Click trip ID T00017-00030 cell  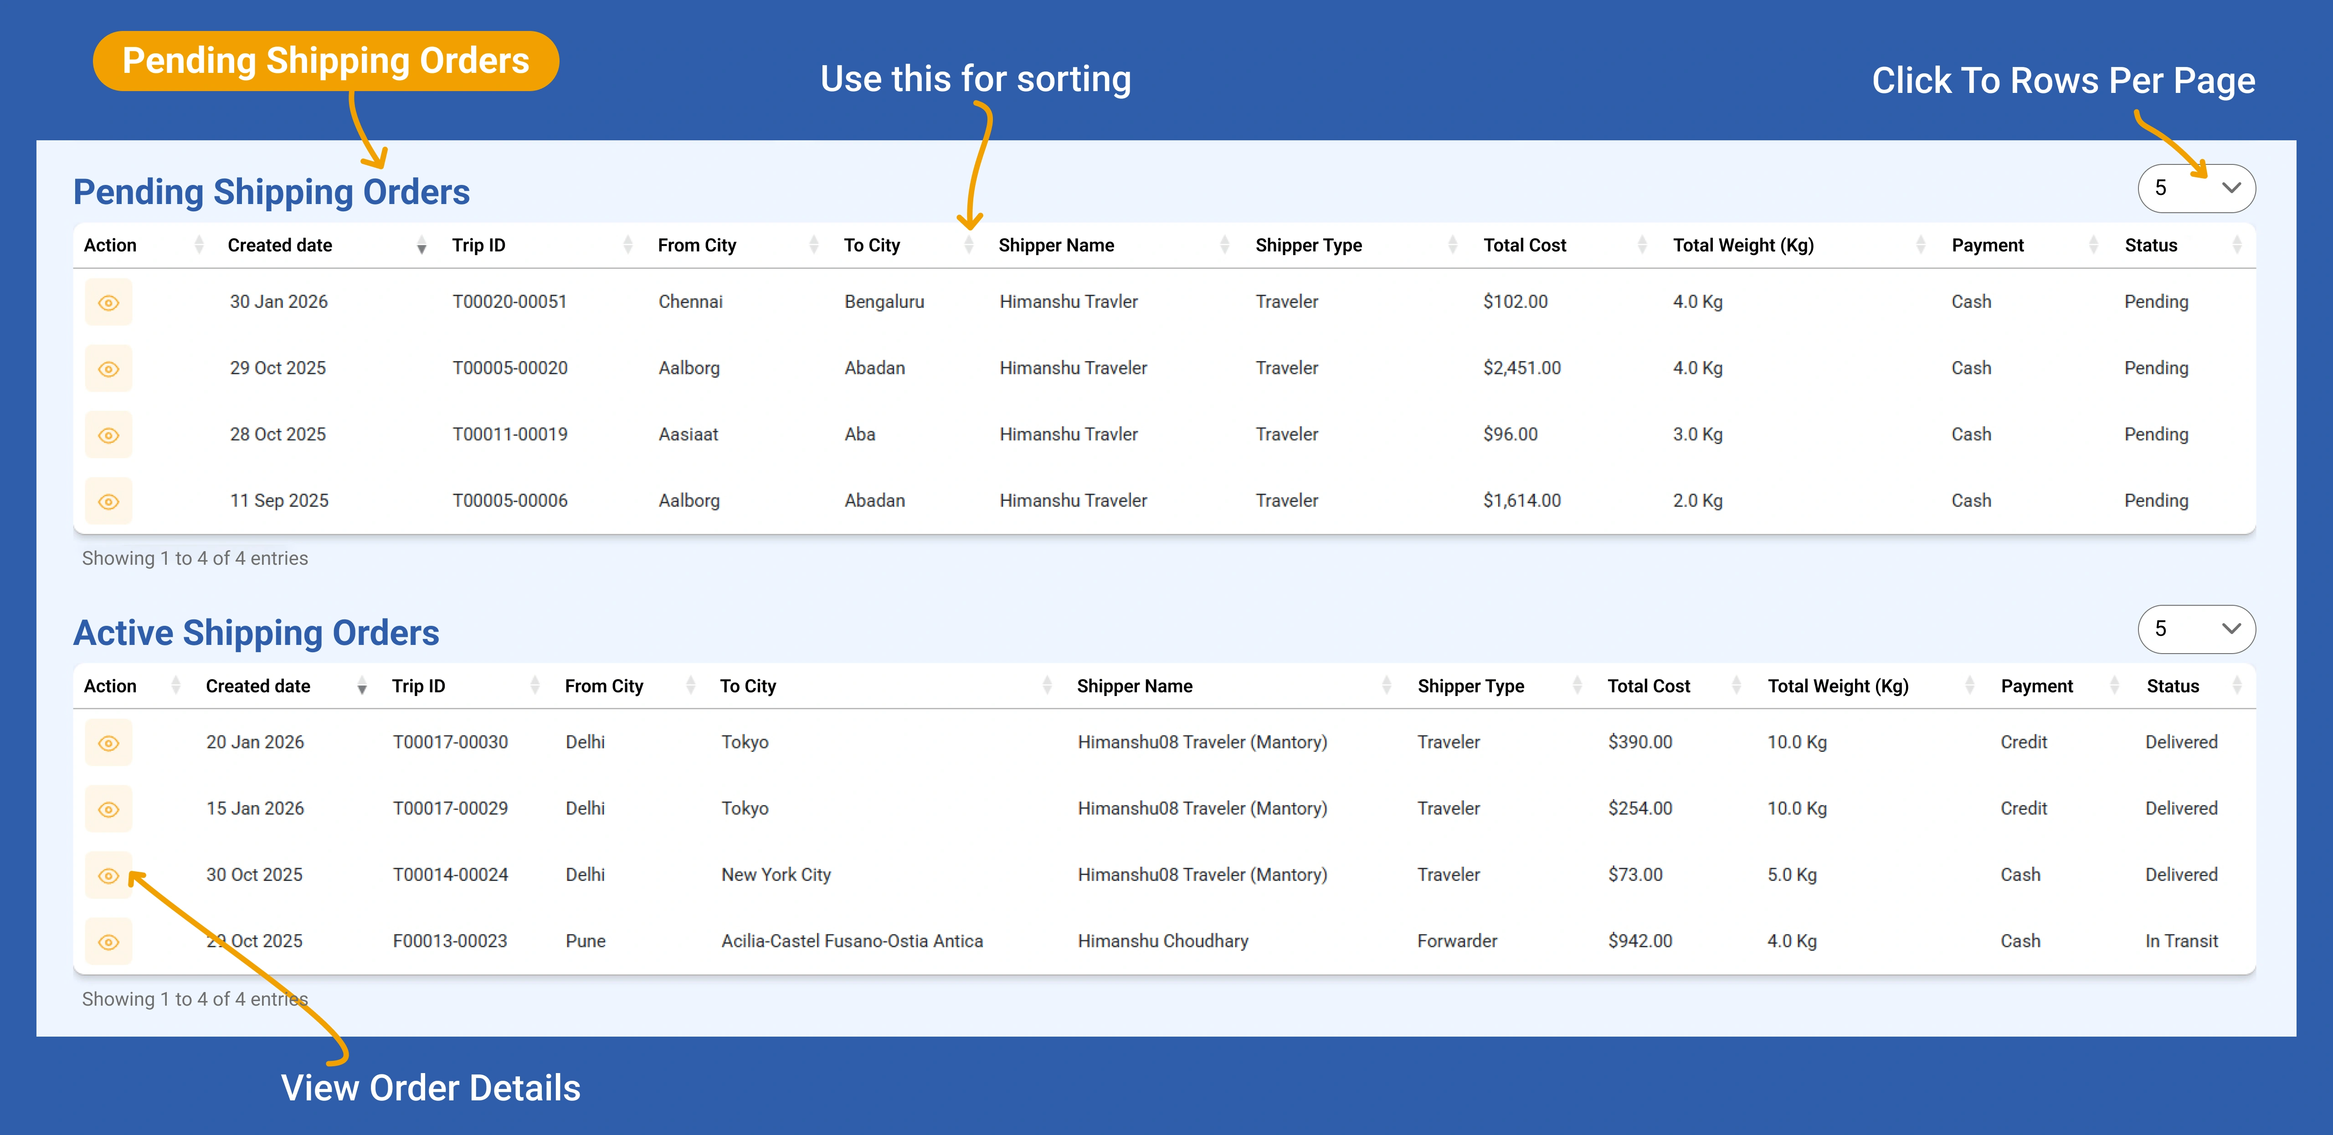(x=450, y=742)
